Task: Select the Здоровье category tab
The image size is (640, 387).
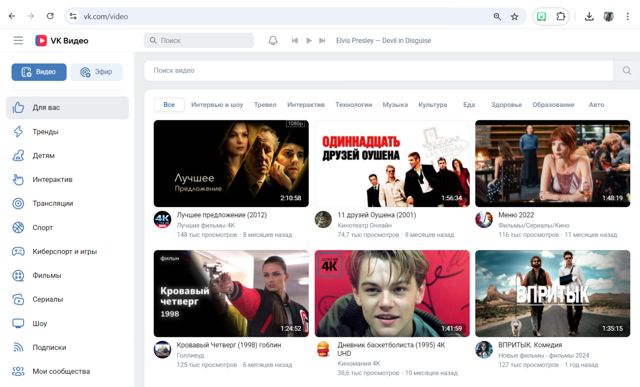Action: pyautogui.click(x=506, y=105)
